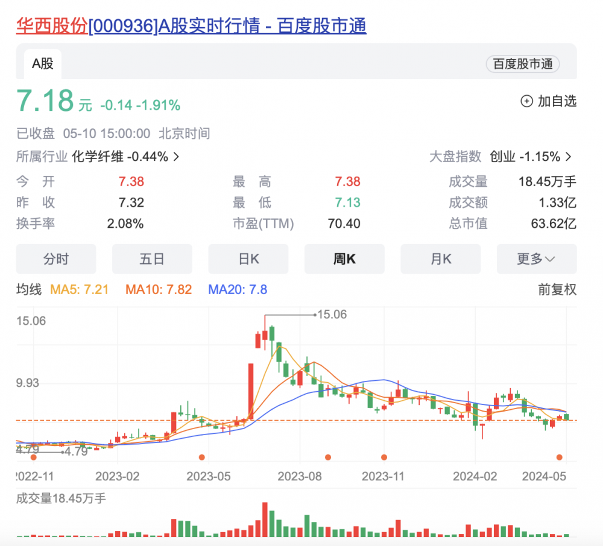The height and width of the screenshot is (546, 603).
Task: Click the 成交量18.45万手 volume chart label
Action: coord(61,499)
